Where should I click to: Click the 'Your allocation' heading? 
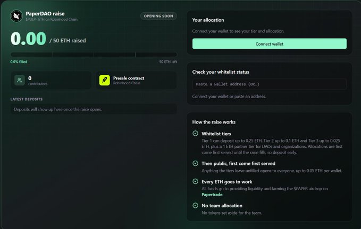coord(208,20)
